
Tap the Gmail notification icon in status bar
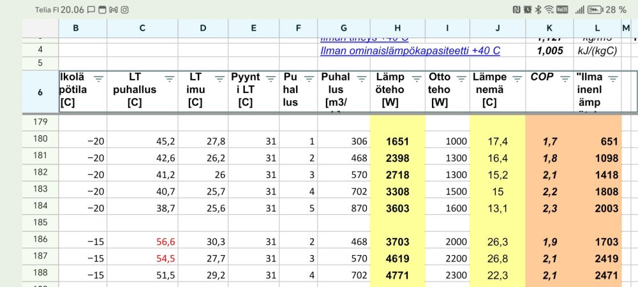click(x=113, y=10)
